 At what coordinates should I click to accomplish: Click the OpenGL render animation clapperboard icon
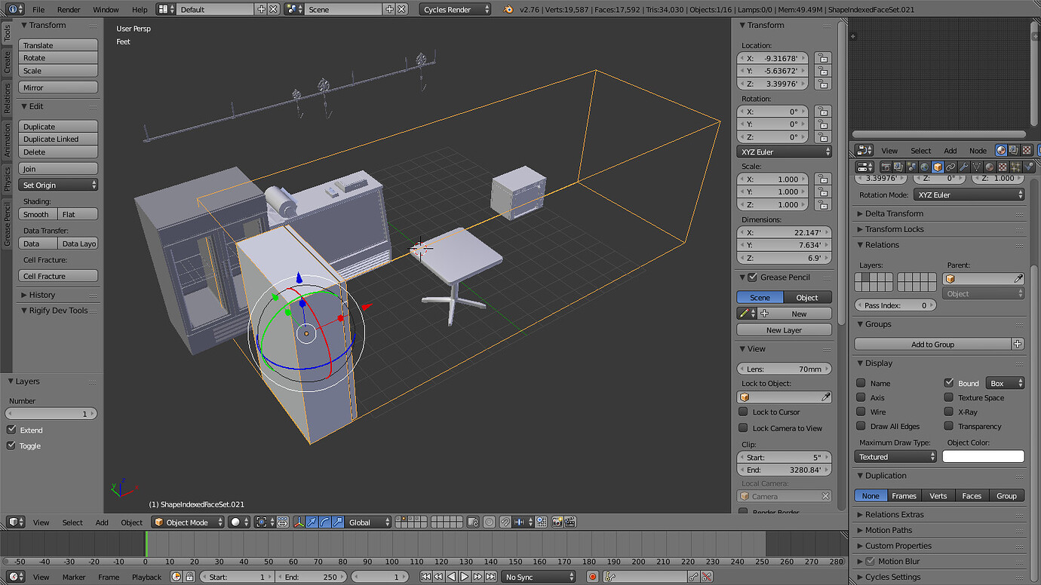pyautogui.click(x=570, y=522)
